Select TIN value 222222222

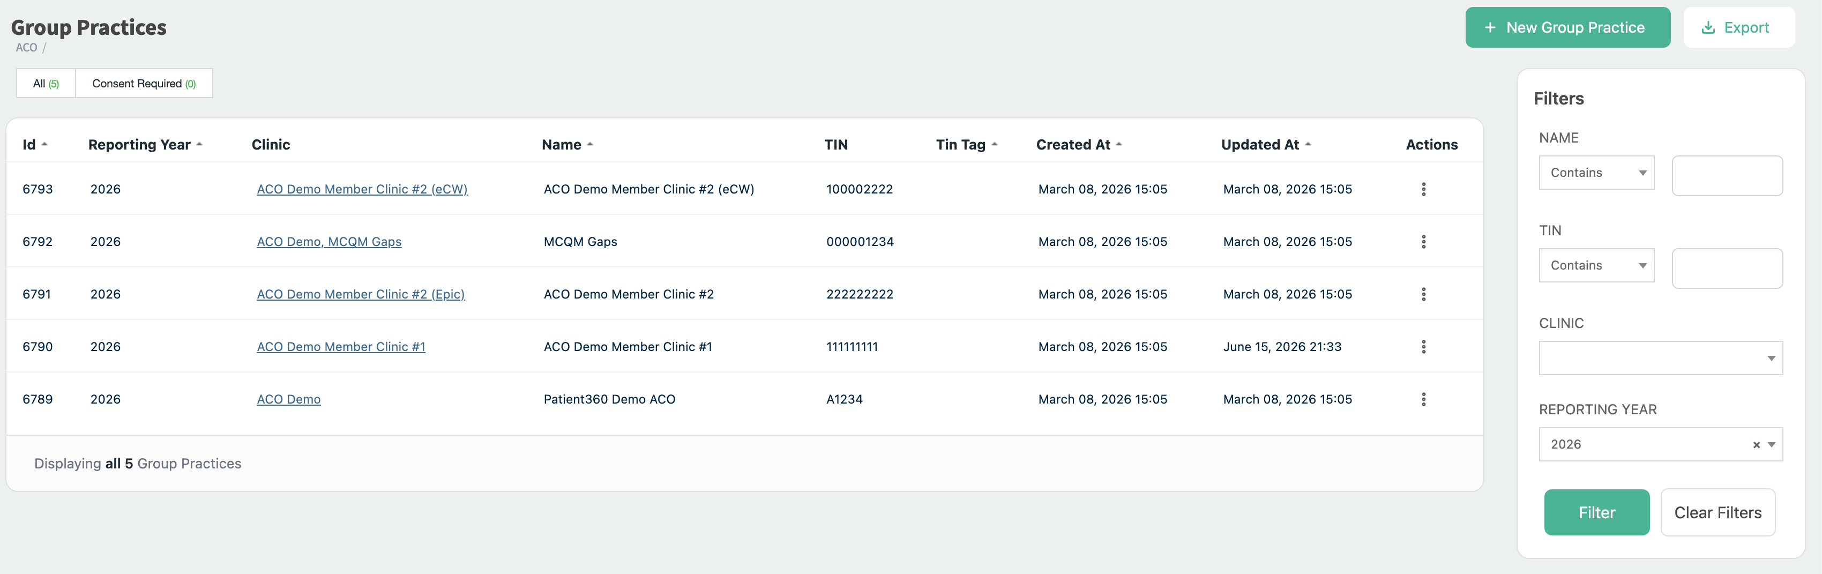coord(860,294)
